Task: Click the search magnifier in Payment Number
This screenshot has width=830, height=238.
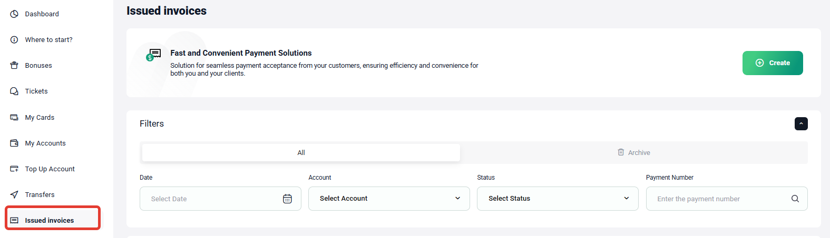Action: click(x=795, y=199)
